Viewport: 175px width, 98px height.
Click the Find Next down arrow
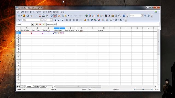click(145, 16)
